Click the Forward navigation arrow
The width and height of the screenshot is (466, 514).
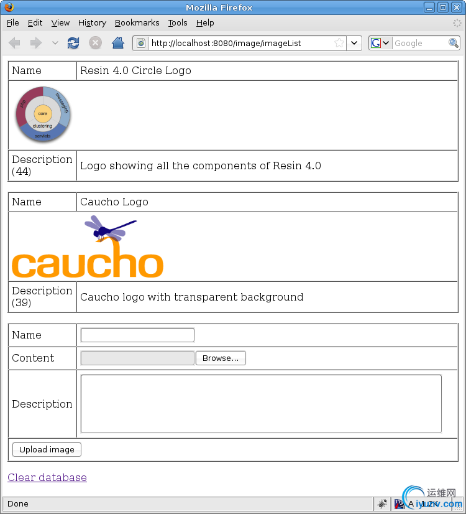[36, 43]
